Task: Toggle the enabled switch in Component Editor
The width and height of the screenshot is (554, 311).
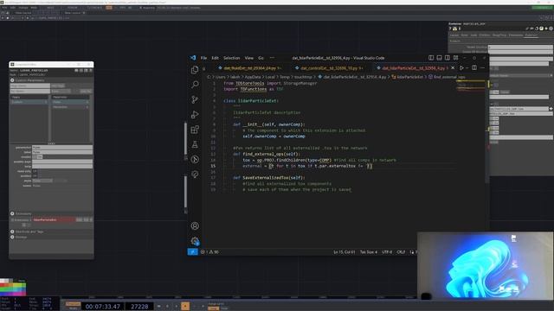Action: point(35,175)
